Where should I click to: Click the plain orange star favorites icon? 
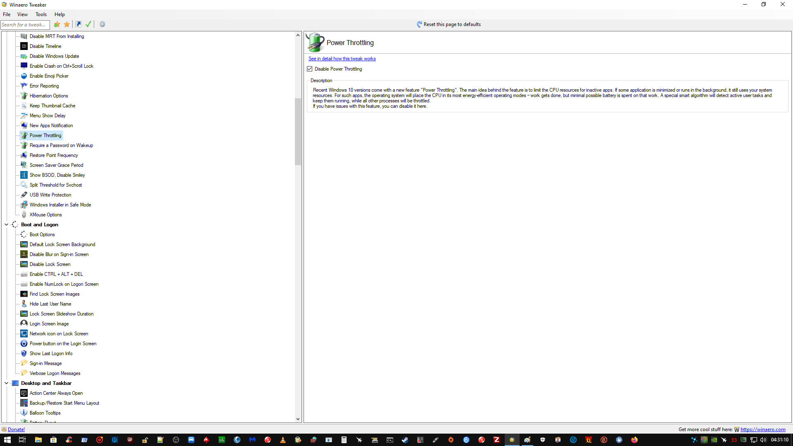pyautogui.click(x=67, y=24)
